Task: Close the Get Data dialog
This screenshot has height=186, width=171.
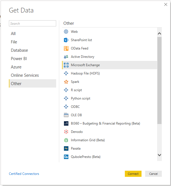Action: tap(166, 4)
